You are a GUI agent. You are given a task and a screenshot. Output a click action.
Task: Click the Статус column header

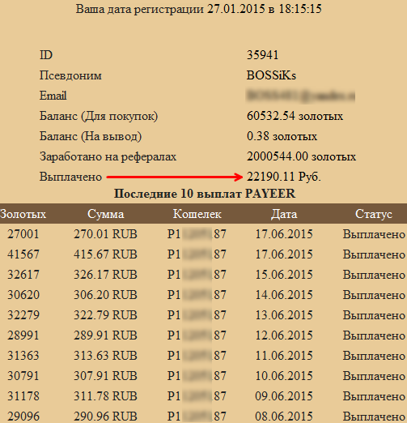(x=374, y=214)
